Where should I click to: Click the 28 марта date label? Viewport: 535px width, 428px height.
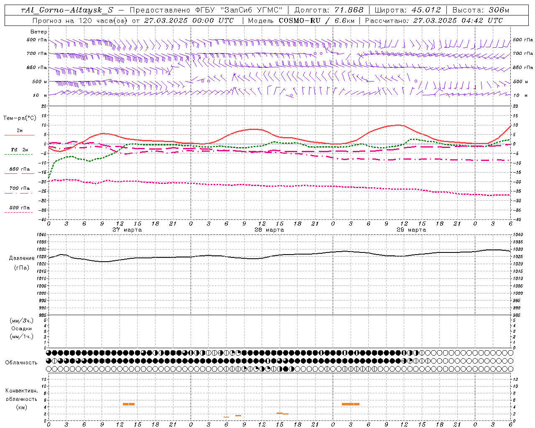269,230
